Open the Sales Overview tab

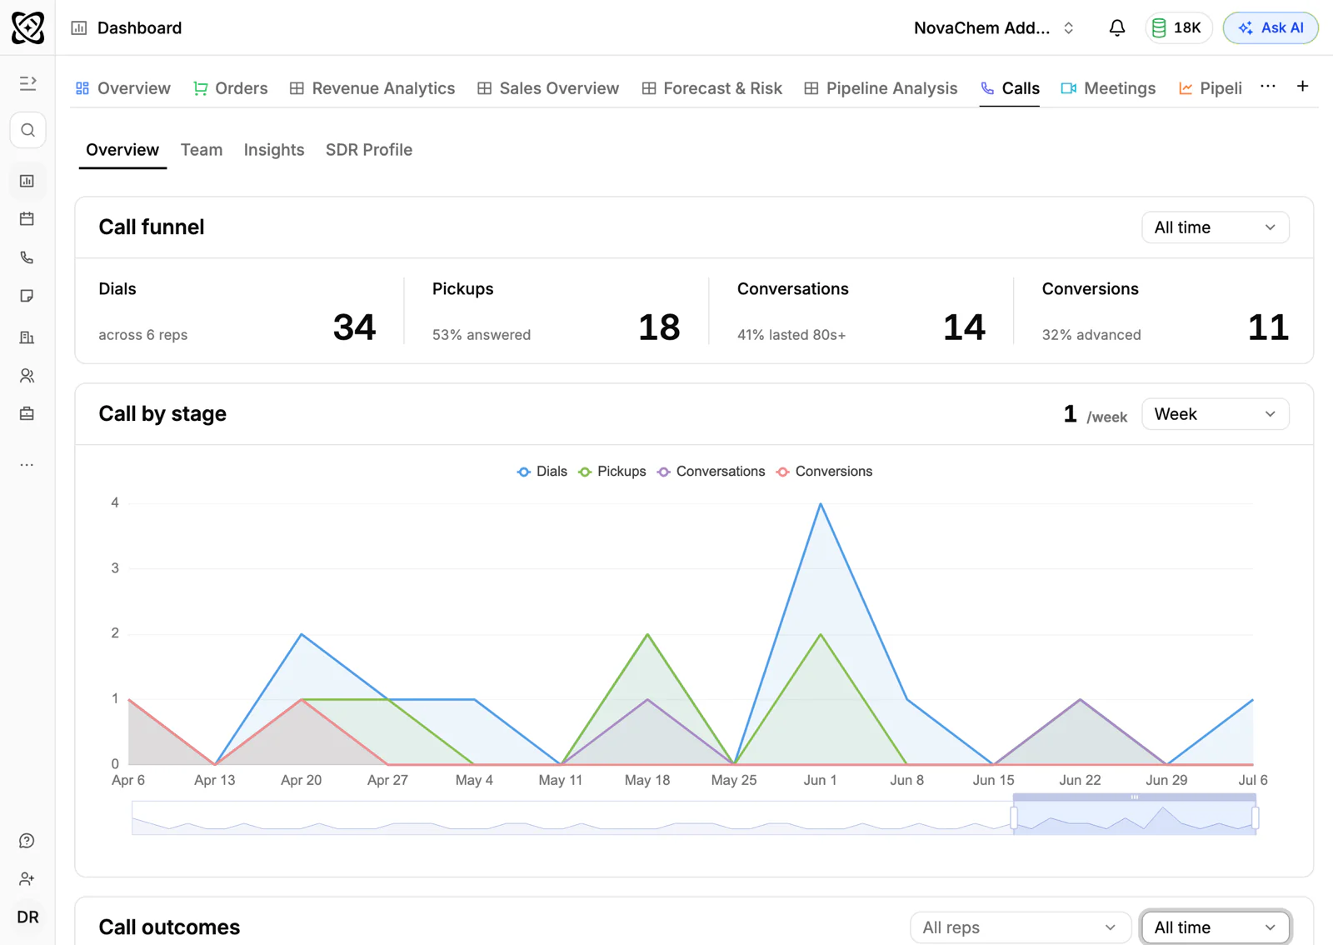pos(548,88)
